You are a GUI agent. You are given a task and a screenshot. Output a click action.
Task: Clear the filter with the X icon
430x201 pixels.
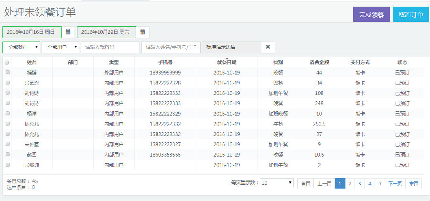(268, 47)
